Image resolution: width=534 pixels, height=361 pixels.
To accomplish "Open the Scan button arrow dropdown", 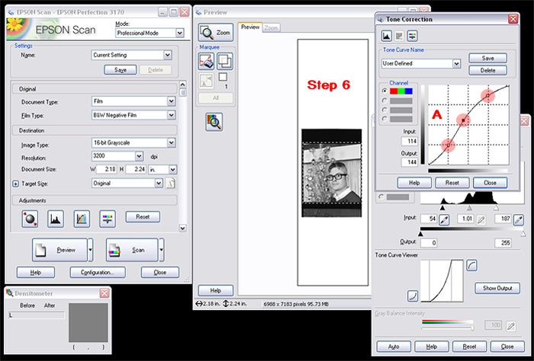I will click(162, 250).
